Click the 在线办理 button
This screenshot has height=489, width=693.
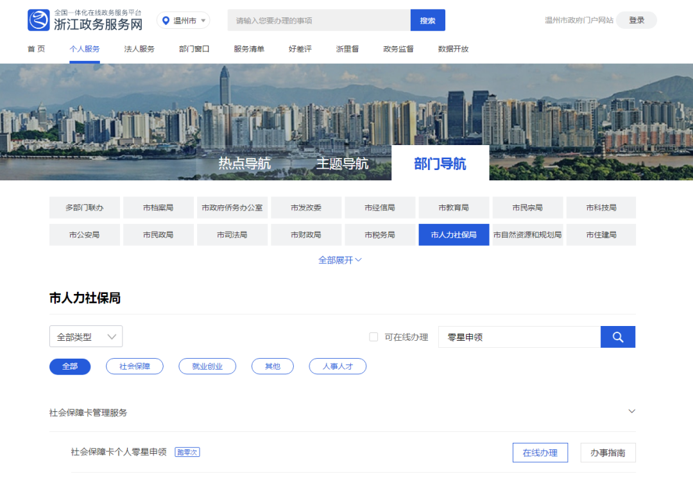click(540, 452)
